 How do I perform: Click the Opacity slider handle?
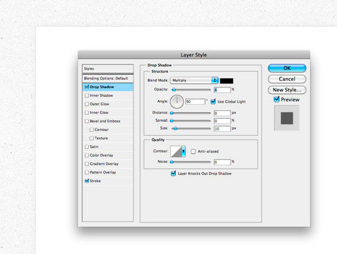174,89
